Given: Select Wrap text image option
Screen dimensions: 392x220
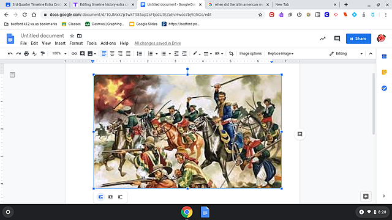Looking at the screenshot, I should (x=110, y=197).
